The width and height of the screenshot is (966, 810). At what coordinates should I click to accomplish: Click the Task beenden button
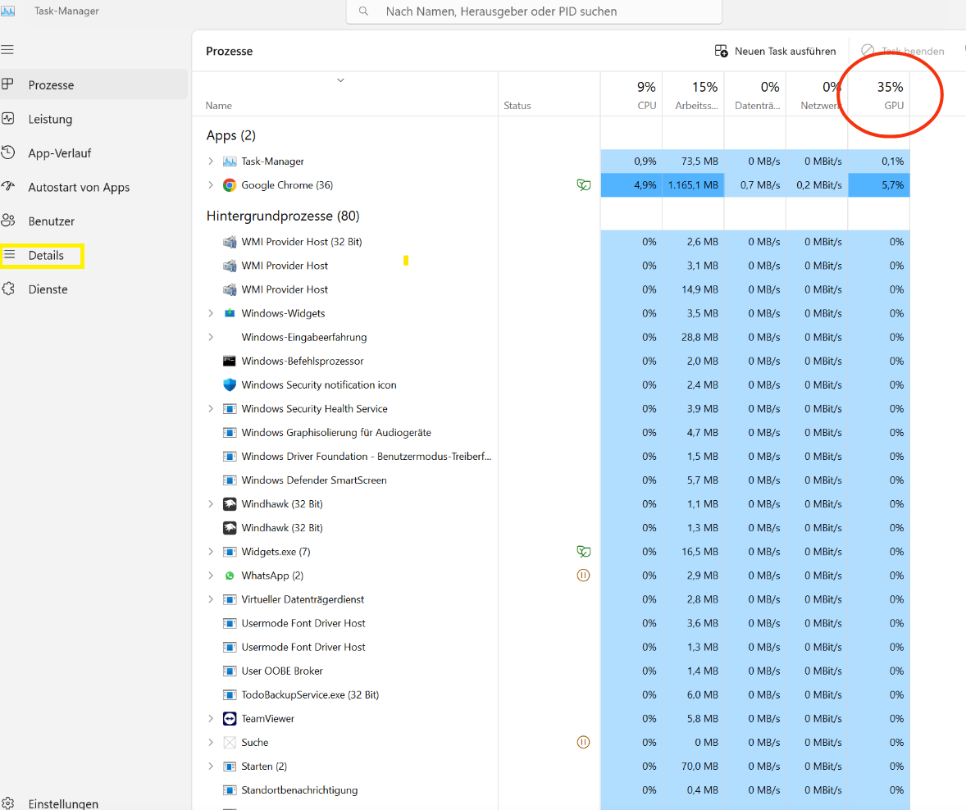903,51
